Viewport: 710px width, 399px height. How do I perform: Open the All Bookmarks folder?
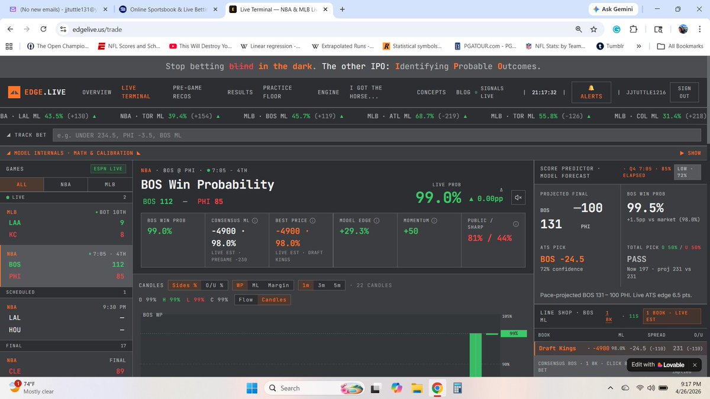point(680,46)
